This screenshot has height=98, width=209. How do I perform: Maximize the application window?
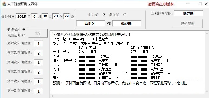(x=200, y=4)
